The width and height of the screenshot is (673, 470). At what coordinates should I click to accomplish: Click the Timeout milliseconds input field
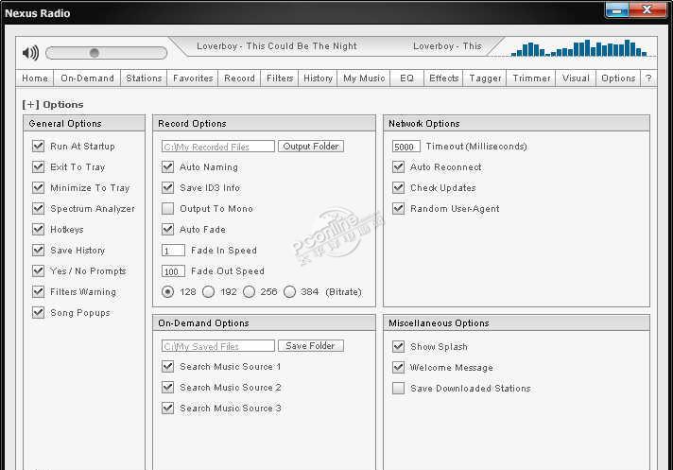click(x=406, y=147)
